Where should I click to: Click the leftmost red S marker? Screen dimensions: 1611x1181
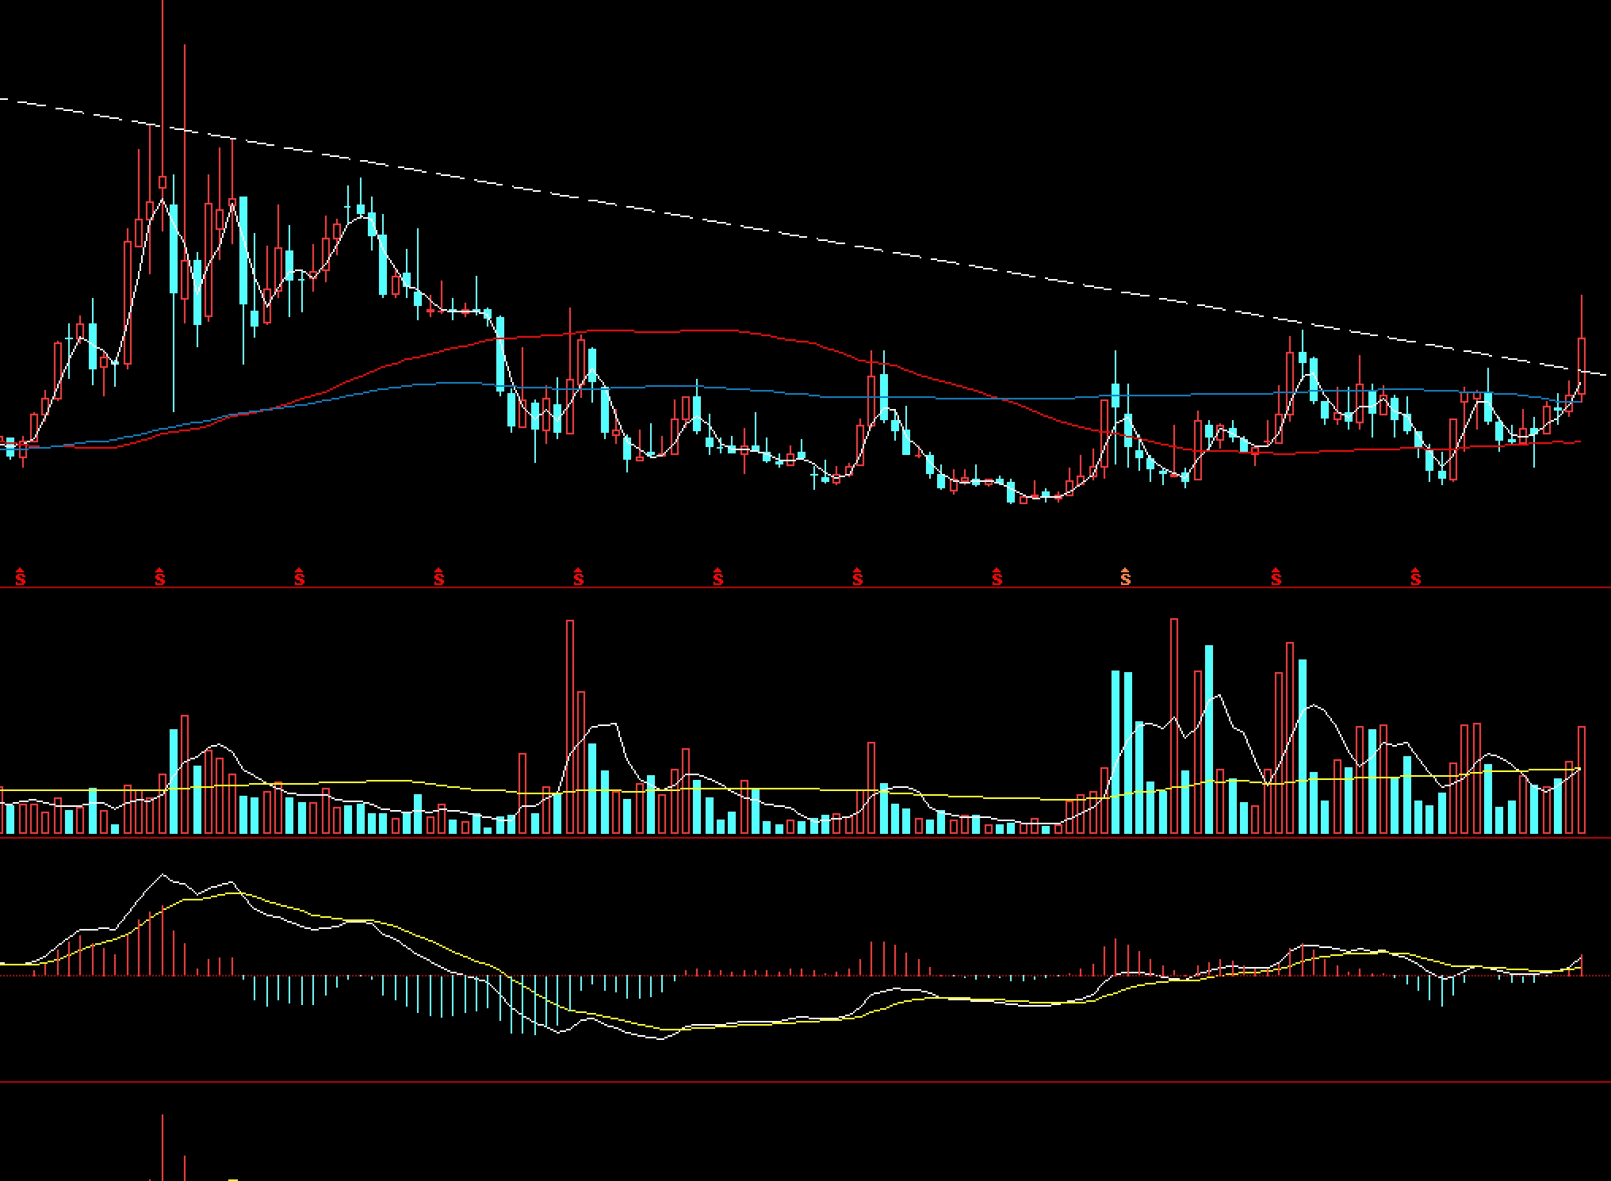tap(21, 577)
